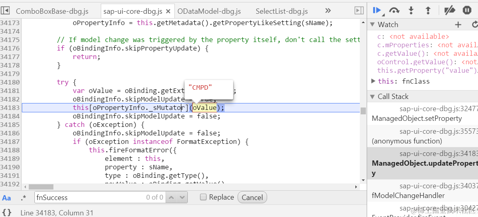Step out of current function
478x217 pixels.
tap(428, 11)
